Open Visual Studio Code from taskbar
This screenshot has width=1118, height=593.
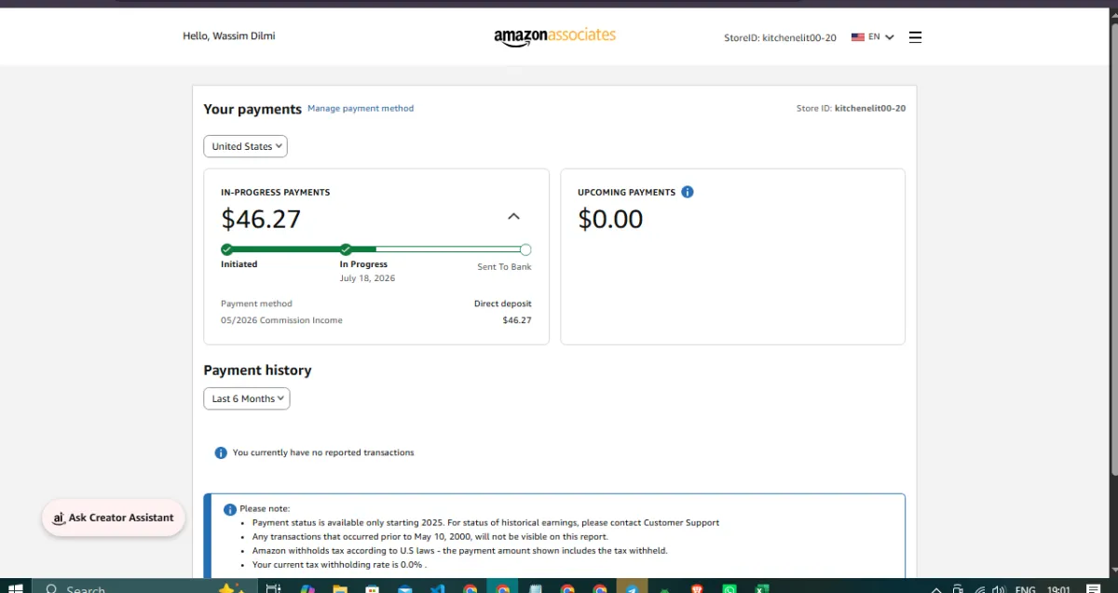pos(437,588)
